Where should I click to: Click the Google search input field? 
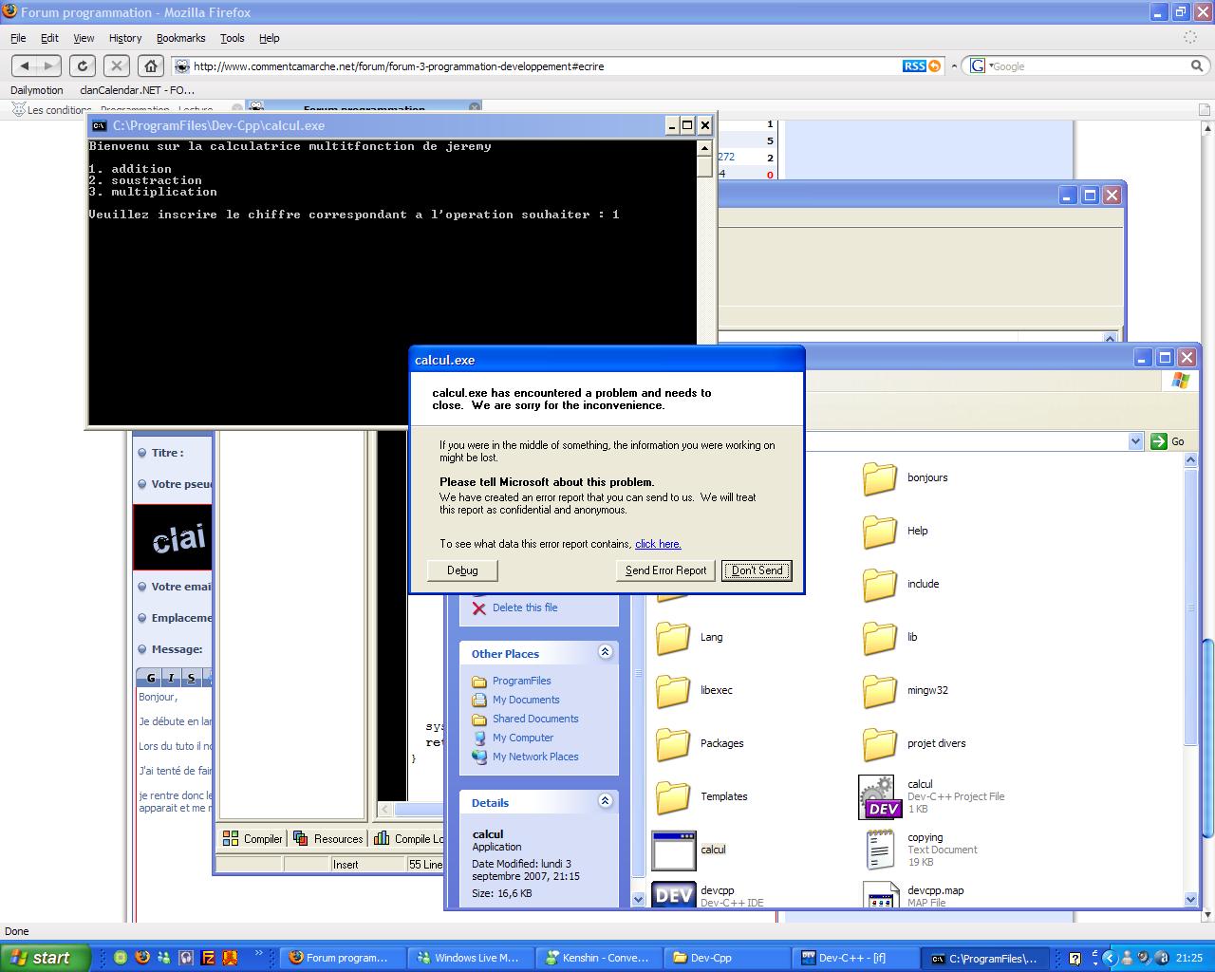click(x=1087, y=66)
